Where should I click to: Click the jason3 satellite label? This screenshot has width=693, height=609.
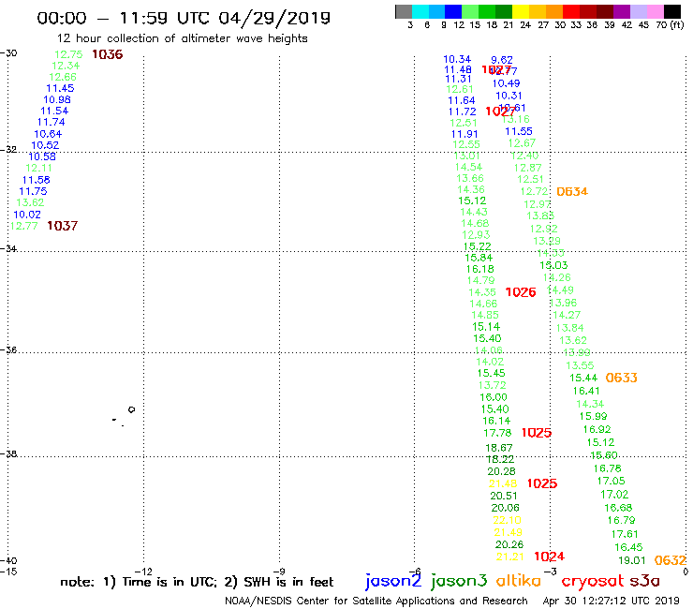coord(459,581)
